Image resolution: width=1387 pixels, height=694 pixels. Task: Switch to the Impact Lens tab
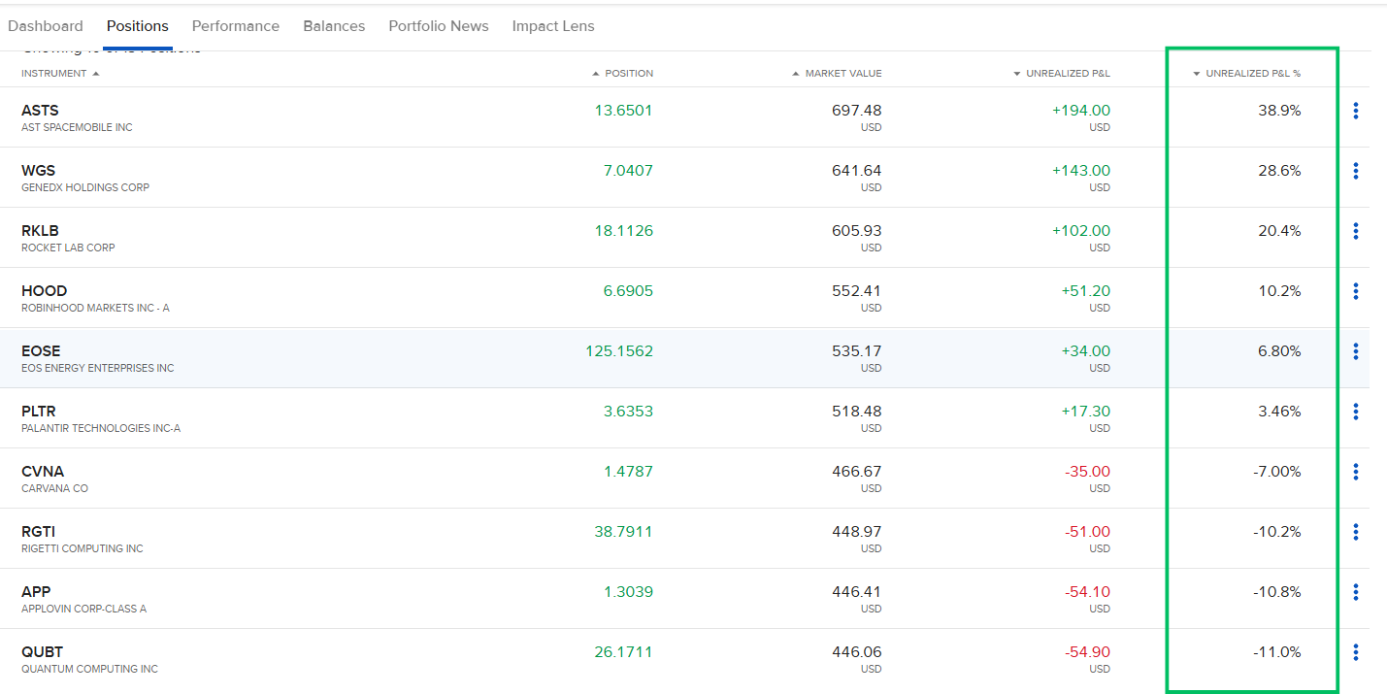[553, 26]
